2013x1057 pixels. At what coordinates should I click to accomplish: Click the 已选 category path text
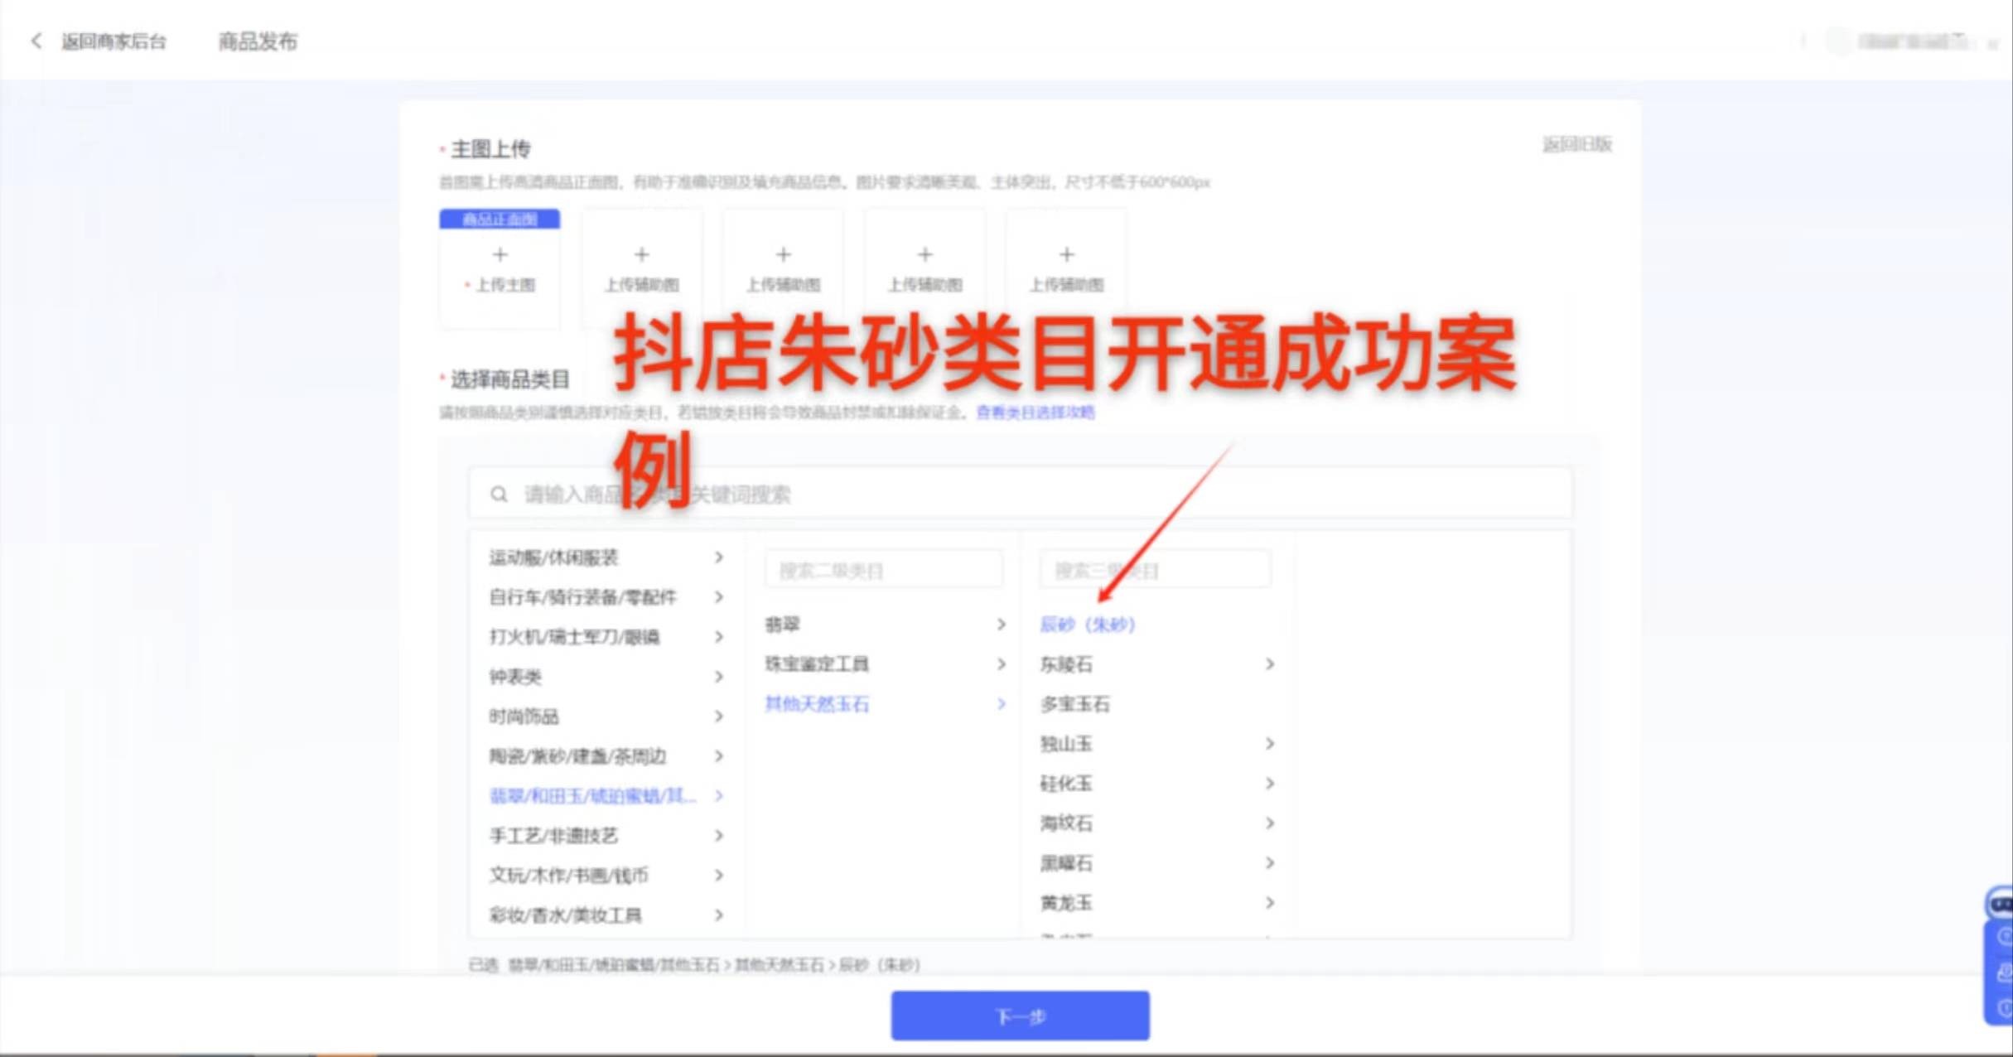point(694,965)
